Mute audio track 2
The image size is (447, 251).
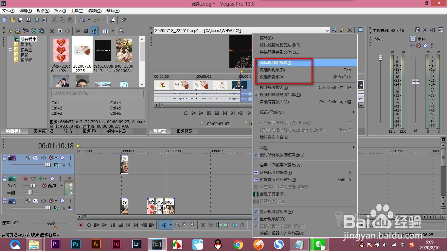pyautogui.click(x=52, y=179)
